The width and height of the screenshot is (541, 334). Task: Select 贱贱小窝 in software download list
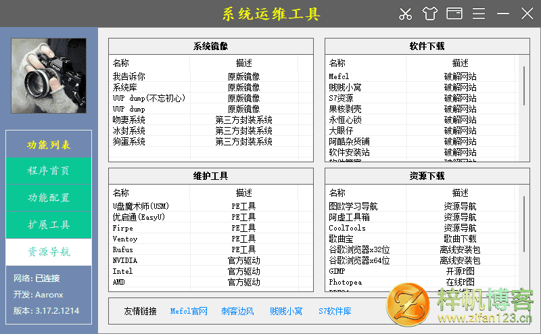pos(420,87)
